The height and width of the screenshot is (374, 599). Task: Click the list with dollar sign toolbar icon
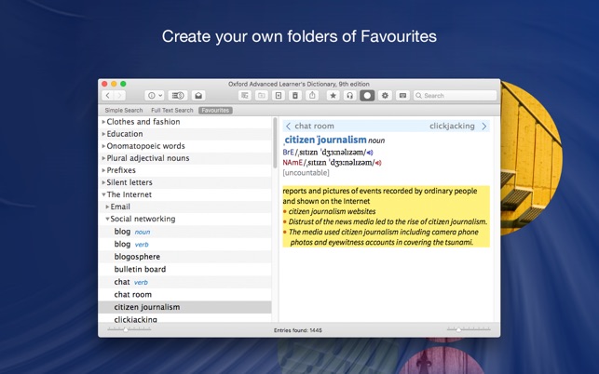coord(178,96)
